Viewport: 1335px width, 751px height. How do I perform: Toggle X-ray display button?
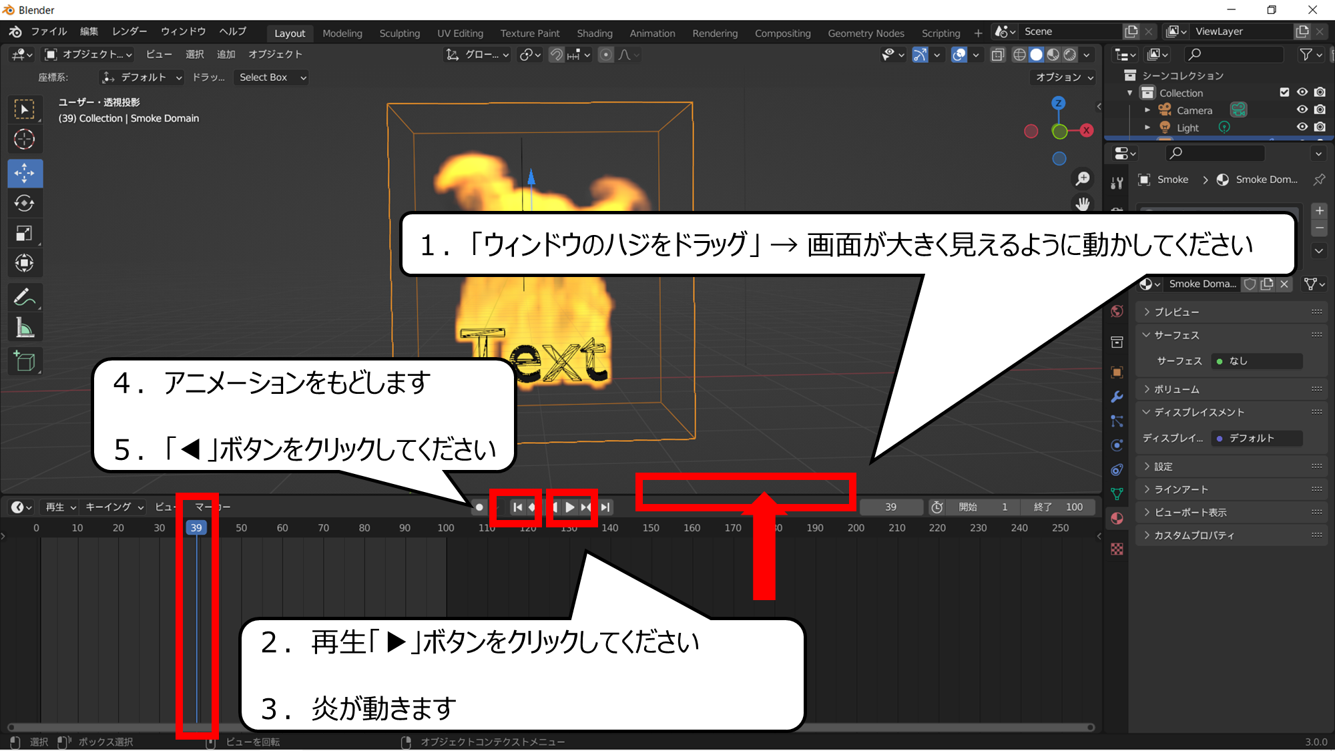click(998, 55)
